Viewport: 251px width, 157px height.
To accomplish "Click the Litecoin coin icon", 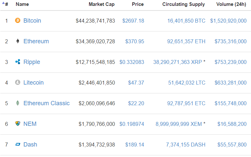I will [x=18, y=83].
